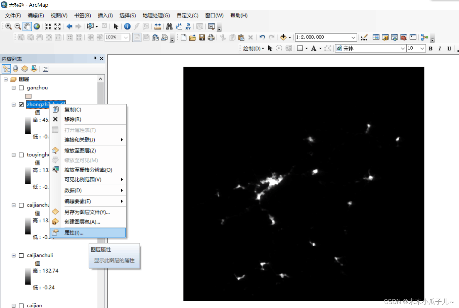
Task: Choose Zoom To Layer in context menu
Action: tap(88, 150)
